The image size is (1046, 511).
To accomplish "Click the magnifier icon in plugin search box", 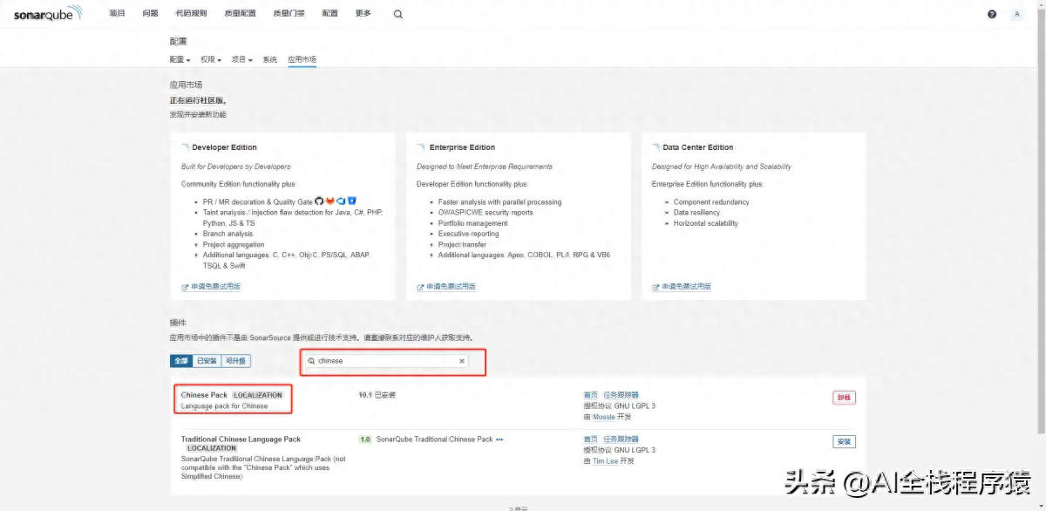I will (x=312, y=360).
